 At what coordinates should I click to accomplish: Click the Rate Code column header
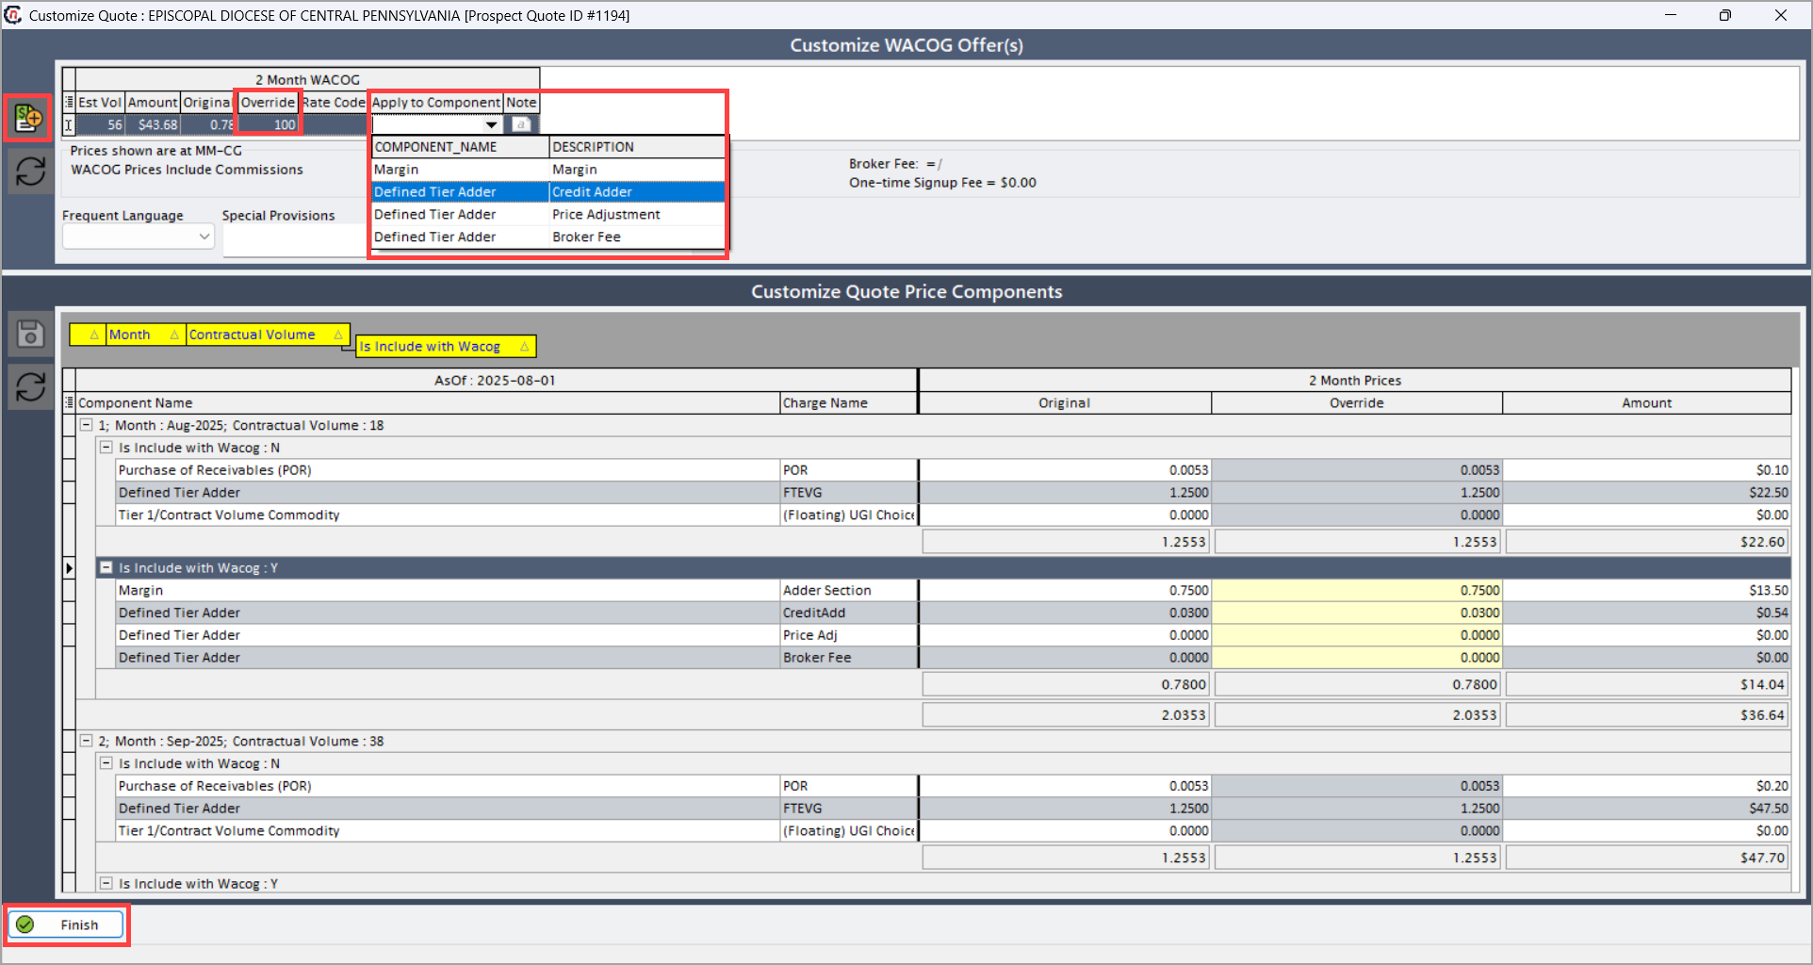click(334, 102)
